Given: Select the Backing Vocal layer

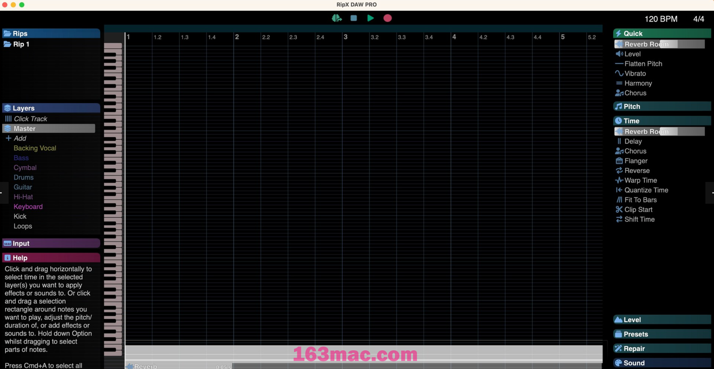Looking at the screenshot, I should (34, 148).
